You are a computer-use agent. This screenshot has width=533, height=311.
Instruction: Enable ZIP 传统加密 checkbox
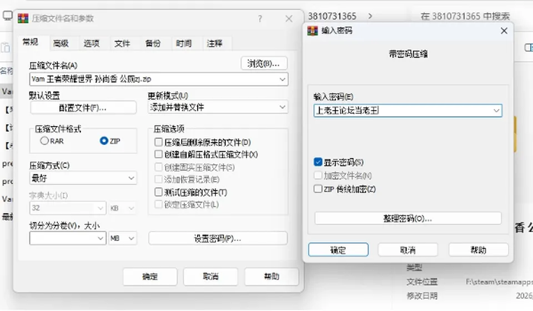click(318, 189)
